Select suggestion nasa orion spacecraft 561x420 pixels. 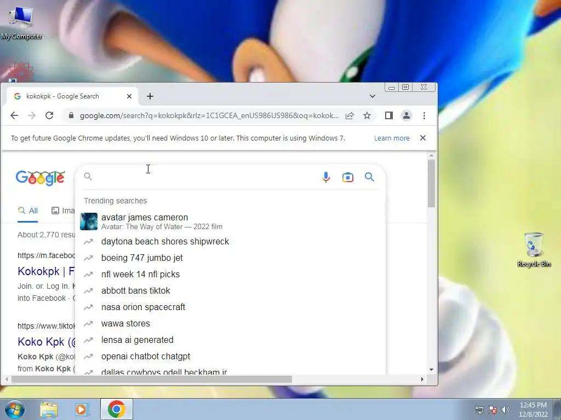click(x=231, y=307)
